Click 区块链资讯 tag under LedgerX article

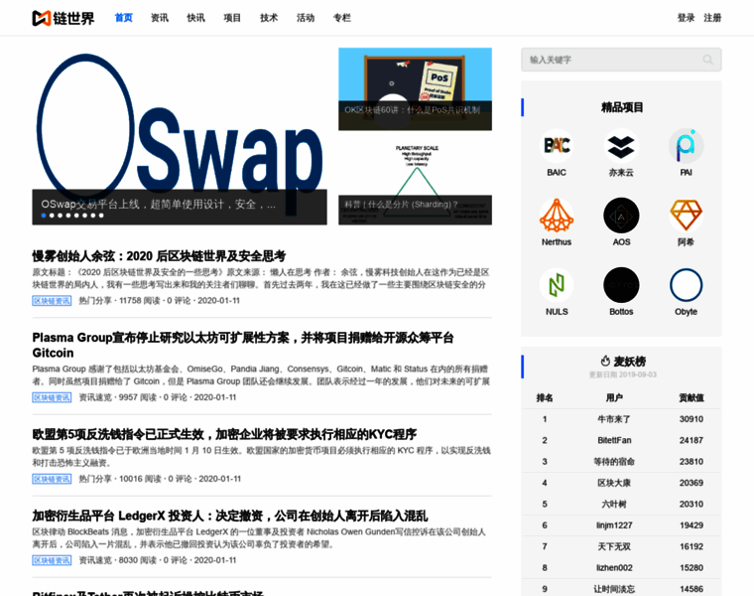(52, 560)
